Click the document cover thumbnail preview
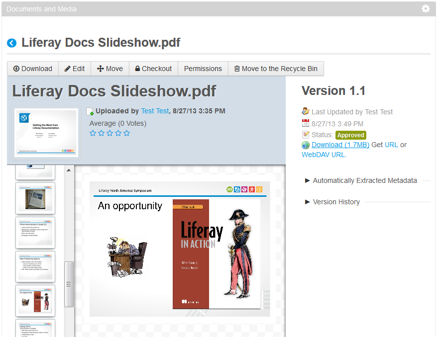This screenshot has height=337, width=438. click(46, 133)
